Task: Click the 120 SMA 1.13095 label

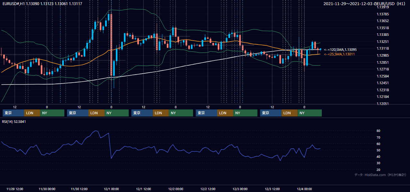Action: click(x=340, y=50)
